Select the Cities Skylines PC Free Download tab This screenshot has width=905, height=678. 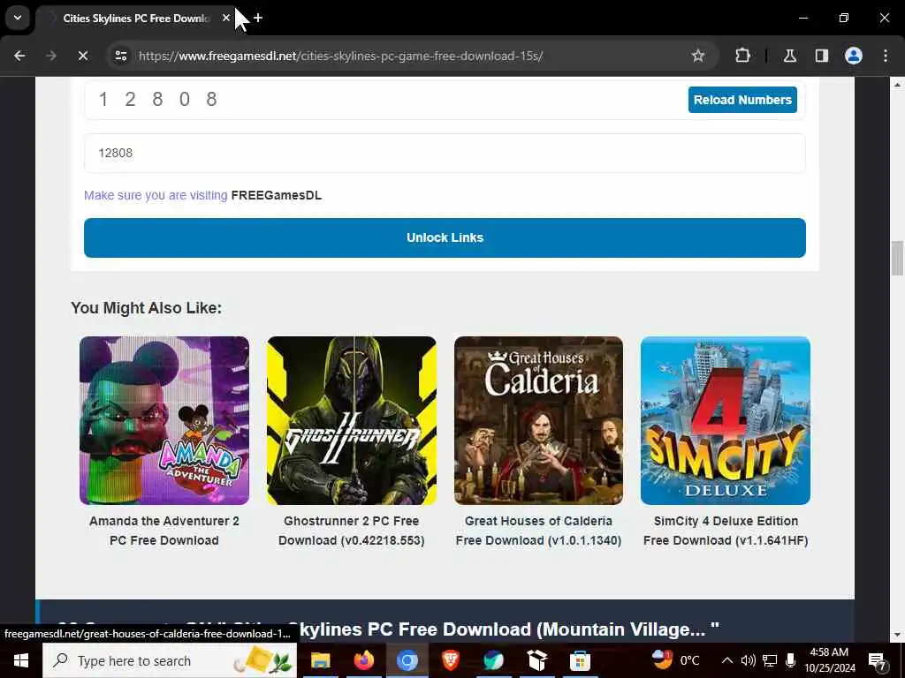(x=135, y=19)
